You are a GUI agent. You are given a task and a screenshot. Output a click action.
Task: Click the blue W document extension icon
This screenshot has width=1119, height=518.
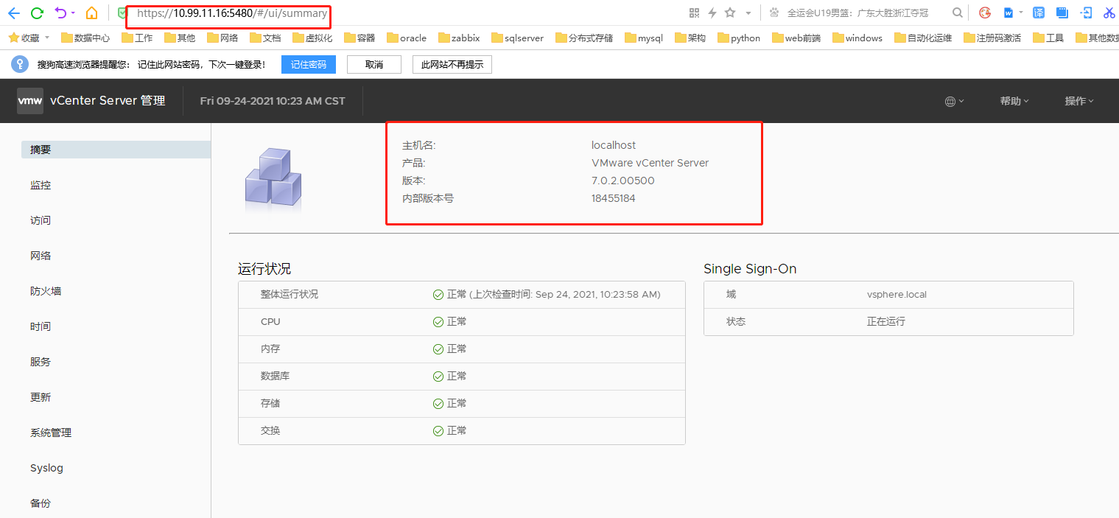[x=1008, y=13]
